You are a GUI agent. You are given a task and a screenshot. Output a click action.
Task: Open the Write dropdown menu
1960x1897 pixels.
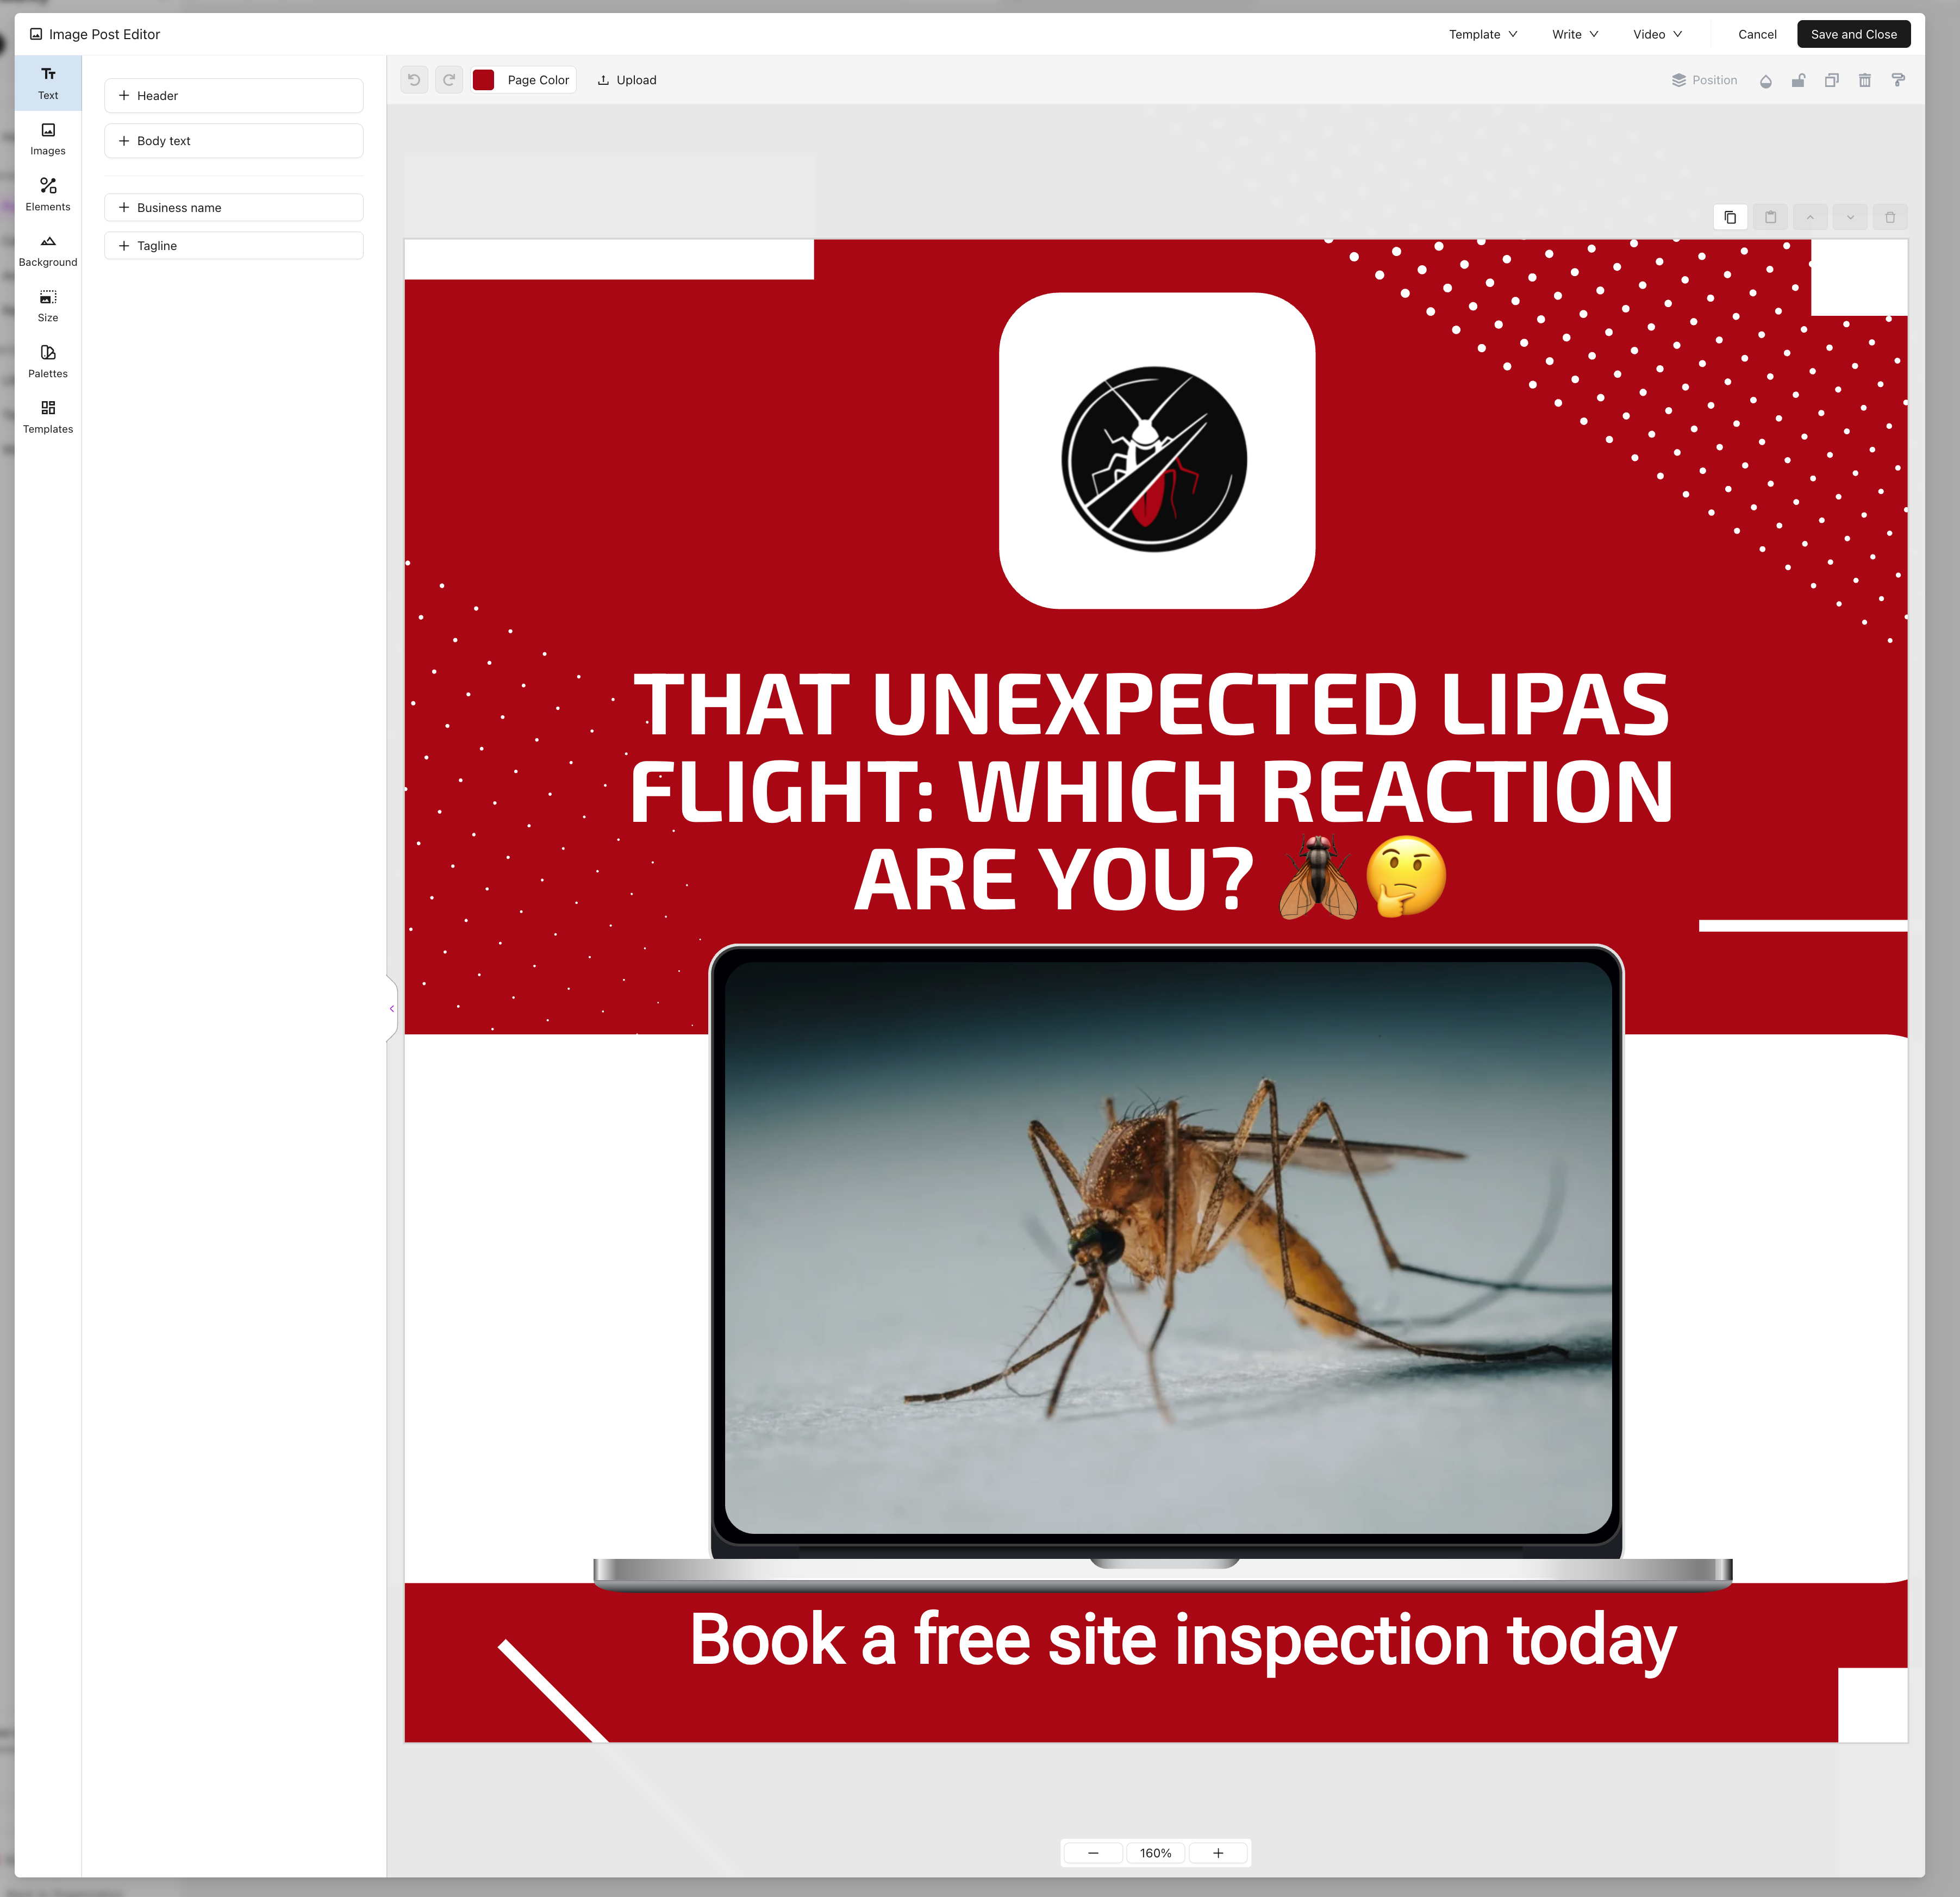1575,34
